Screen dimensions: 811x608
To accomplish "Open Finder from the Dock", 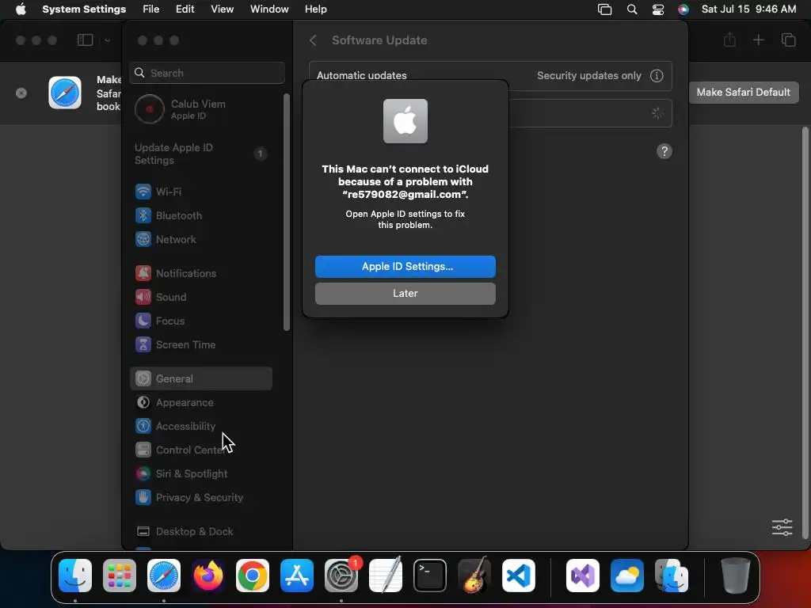I will click(x=75, y=576).
